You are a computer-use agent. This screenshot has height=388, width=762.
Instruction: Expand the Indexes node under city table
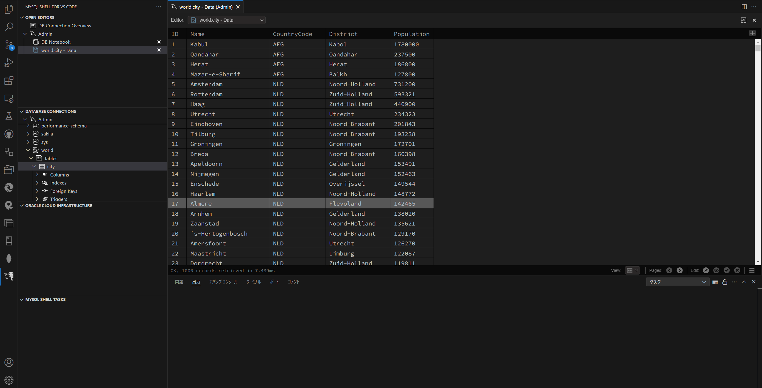[x=37, y=183]
